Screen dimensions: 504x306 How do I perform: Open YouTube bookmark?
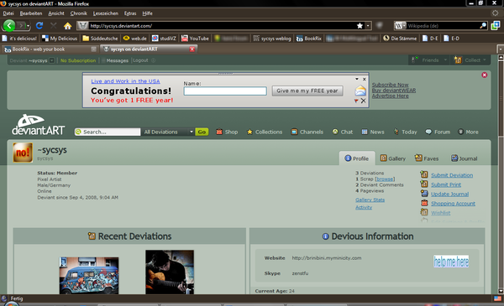195,39
